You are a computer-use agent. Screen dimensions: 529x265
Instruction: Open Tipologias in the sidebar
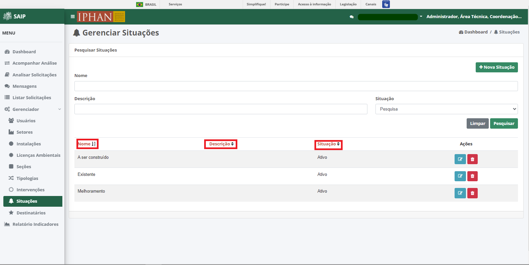coord(27,178)
